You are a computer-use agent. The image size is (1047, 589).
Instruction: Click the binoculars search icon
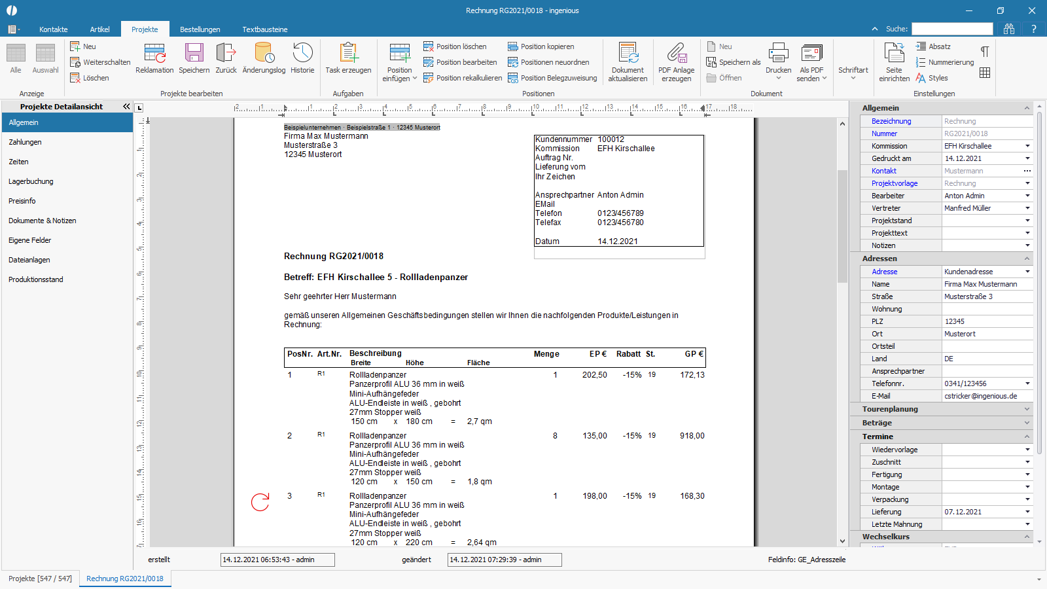(1009, 29)
